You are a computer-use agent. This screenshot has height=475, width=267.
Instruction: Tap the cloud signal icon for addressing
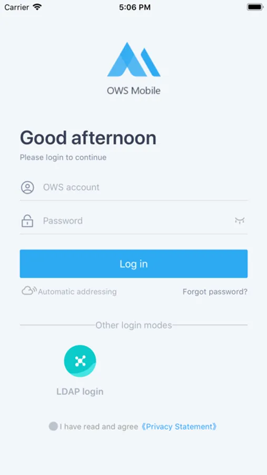pyautogui.click(x=29, y=290)
